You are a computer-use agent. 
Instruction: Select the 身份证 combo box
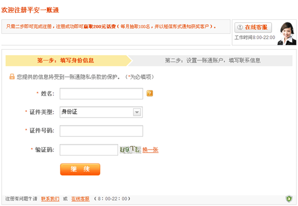[101, 112]
